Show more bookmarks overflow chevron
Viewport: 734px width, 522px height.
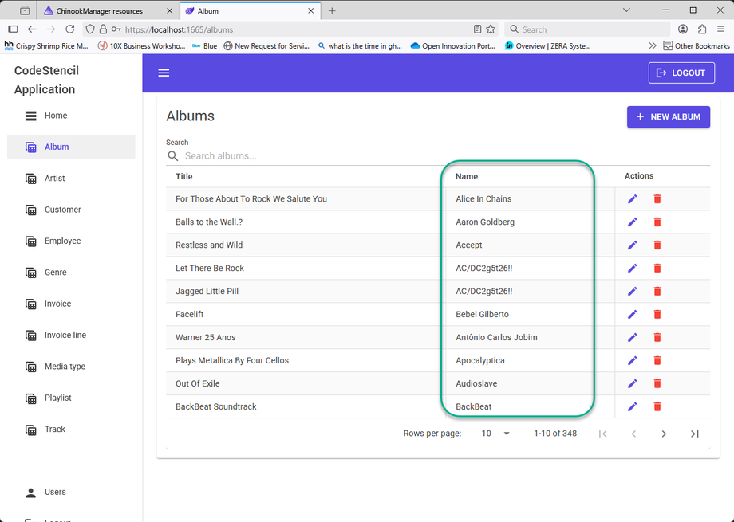(x=652, y=46)
